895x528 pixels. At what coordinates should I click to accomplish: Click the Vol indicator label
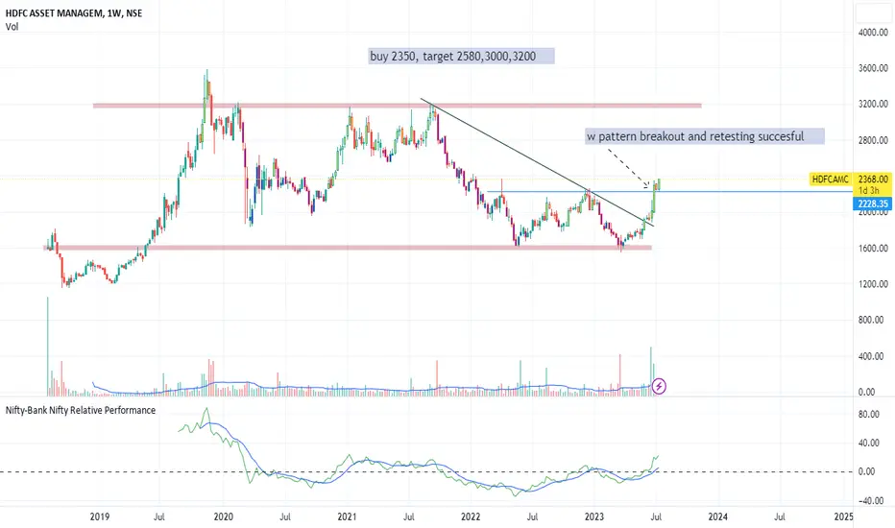12,26
